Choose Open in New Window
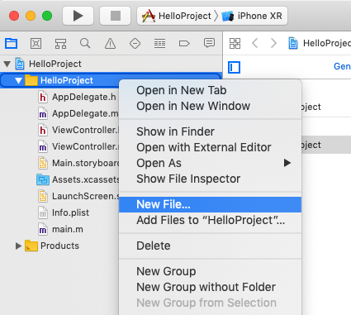The height and width of the screenshot is (315, 351). (x=210, y=106)
